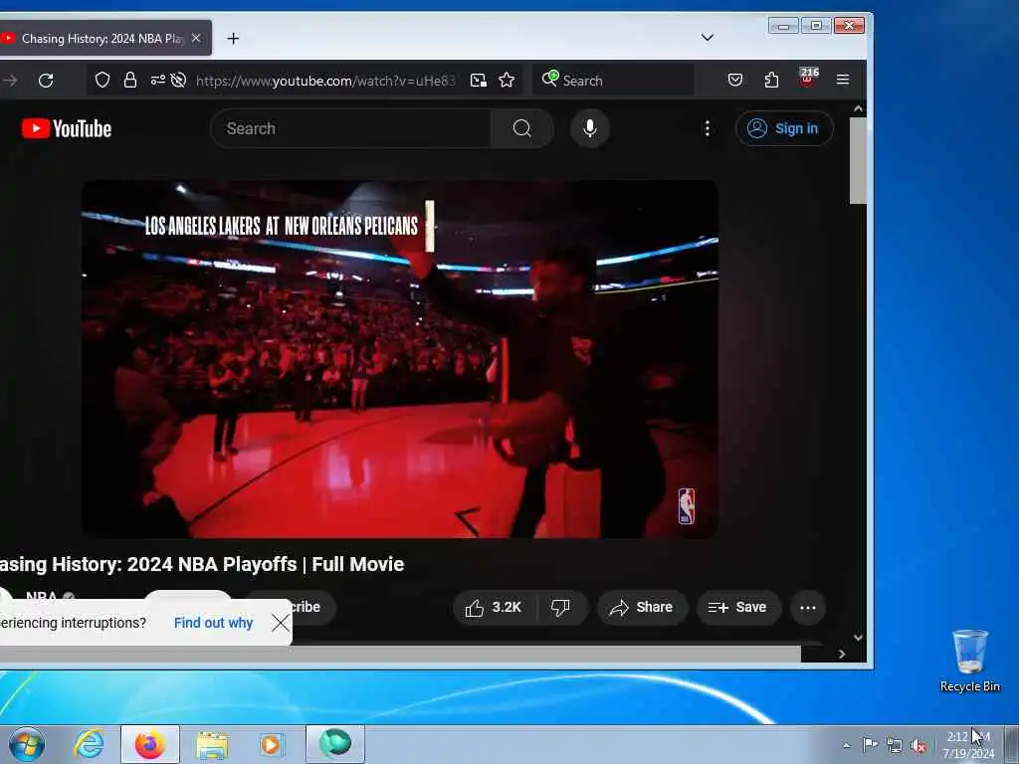Click the scroll up arrow

[858, 108]
